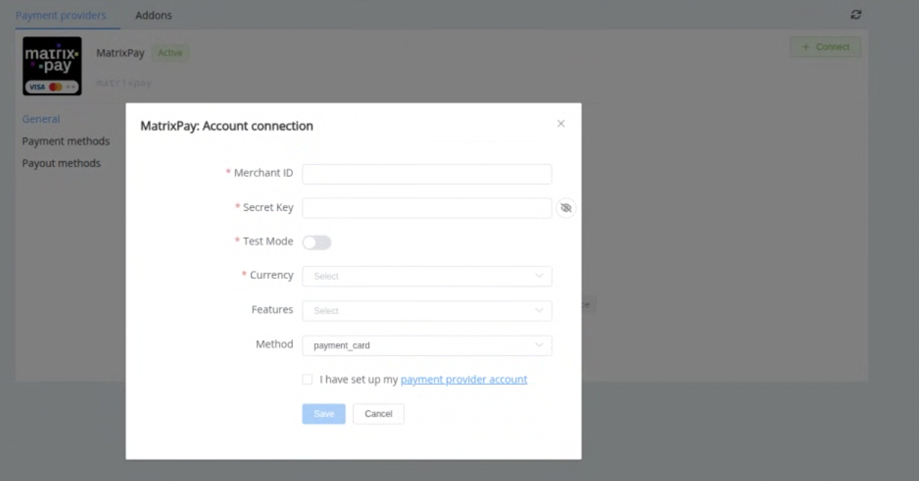Switch to the Addons tab

(x=153, y=15)
